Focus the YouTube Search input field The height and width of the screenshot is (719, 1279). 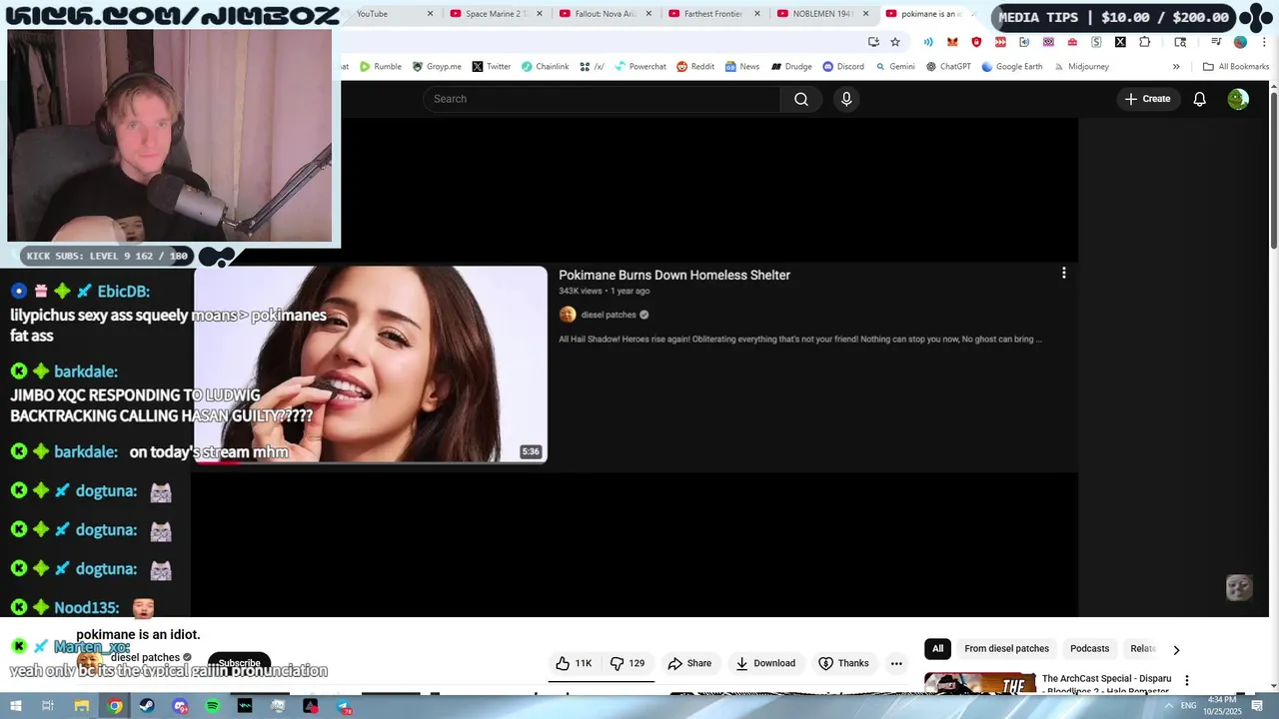pos(602,99)
